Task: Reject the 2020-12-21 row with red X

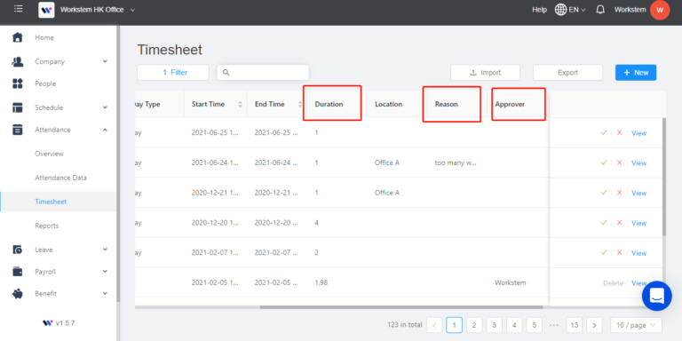Action: click(619, 193)
